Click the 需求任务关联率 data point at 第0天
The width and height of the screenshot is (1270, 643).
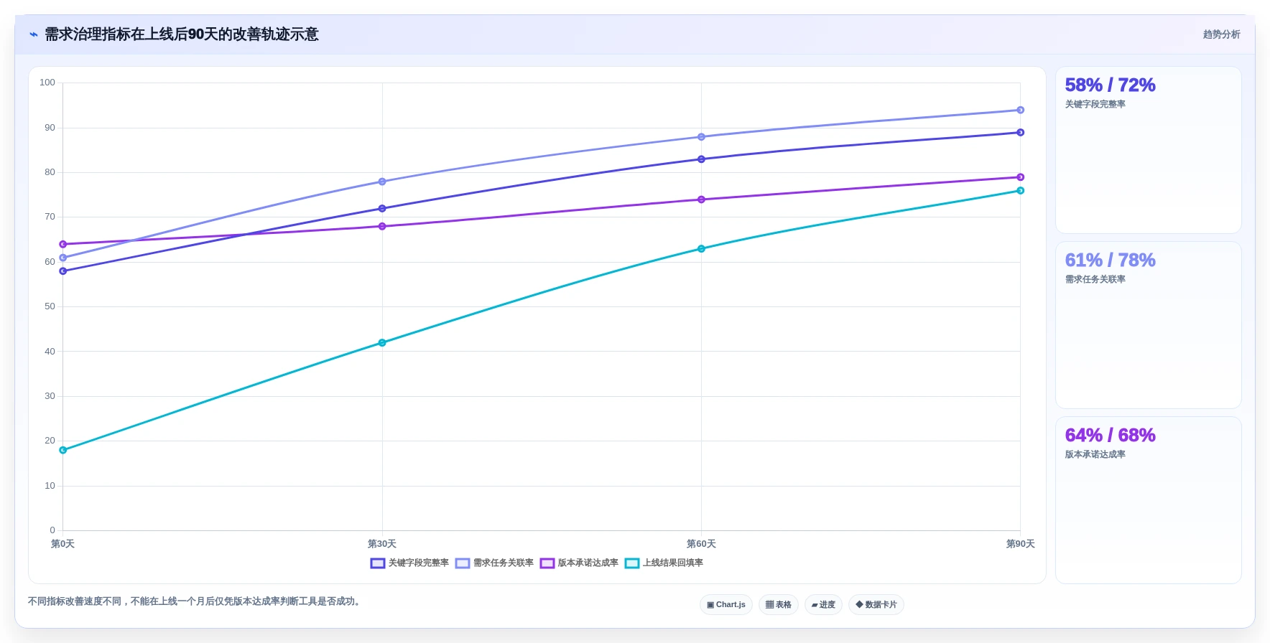click(x=63, y=258)
